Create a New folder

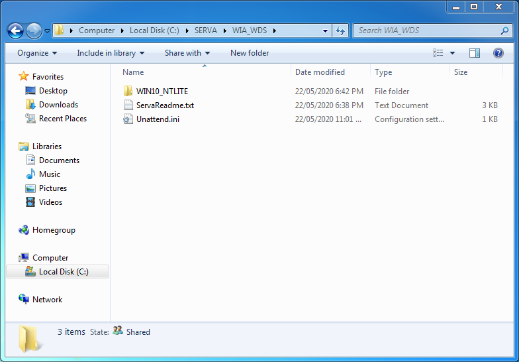pyautogui.click(x=250, y=53)
